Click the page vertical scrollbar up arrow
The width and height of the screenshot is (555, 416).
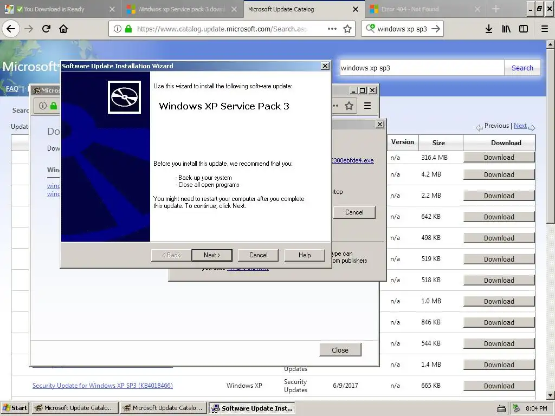[x=551, y=44]
